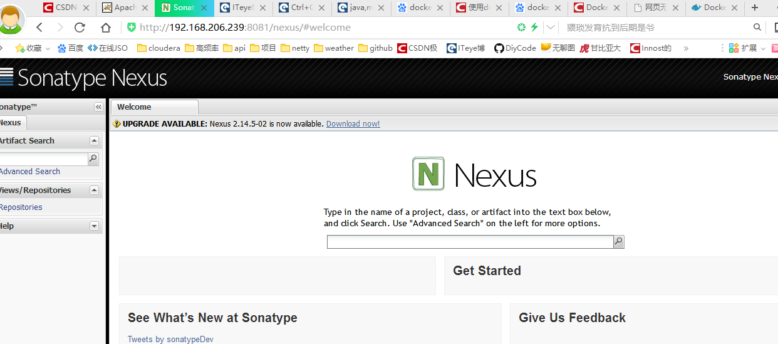778x344 pixels.
Task: Click the Give Us Feedback heading
Action: 572,318
